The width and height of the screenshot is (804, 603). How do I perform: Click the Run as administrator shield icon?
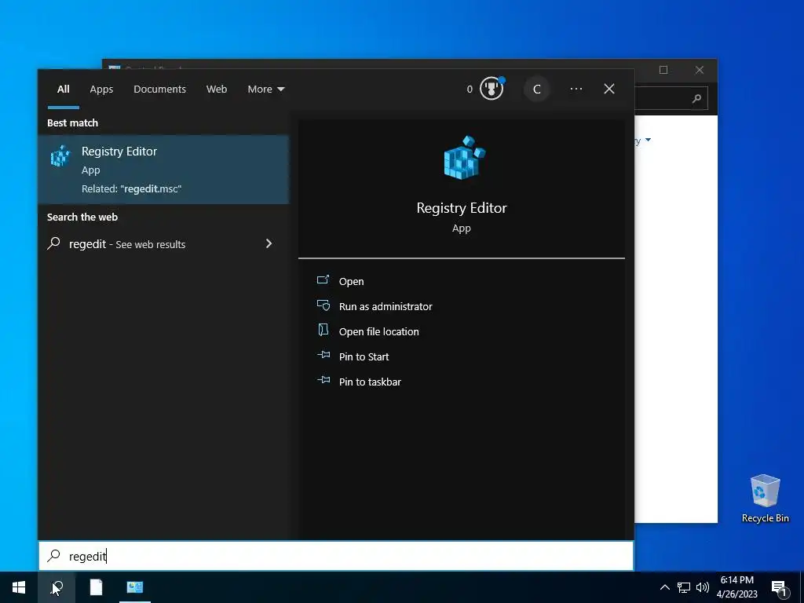coord(323,305)
